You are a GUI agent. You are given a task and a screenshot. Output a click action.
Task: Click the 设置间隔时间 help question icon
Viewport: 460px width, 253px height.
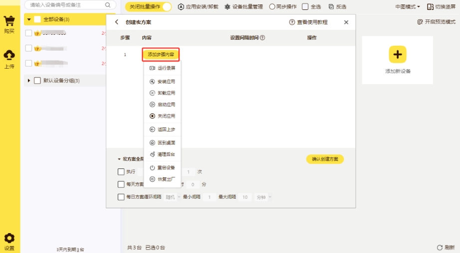(262, 38)
